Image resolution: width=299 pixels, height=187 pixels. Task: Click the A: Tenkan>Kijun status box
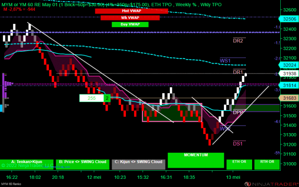pyautogui.click(x=27, y=165)
